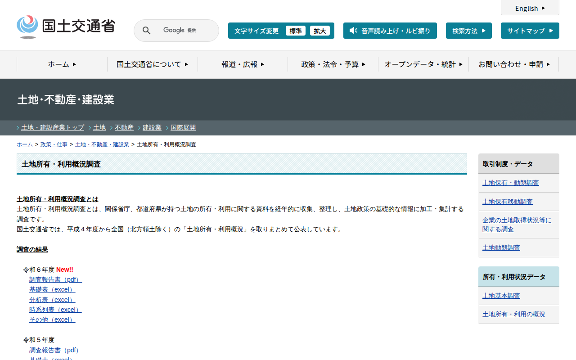This screenshot has height=360, width=576.
Task: Click the 国土交通省 logo
Action: 66,27
